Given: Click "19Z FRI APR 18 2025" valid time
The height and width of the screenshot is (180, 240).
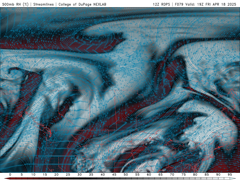Looking at the screenshot, I should pyautogui.click(x=217, y=4).
